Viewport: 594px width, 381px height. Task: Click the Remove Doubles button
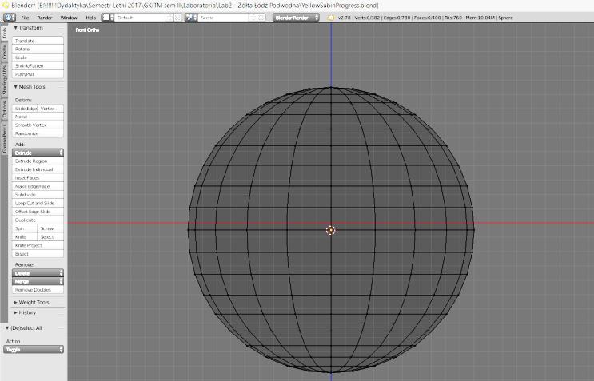(38, 290)
